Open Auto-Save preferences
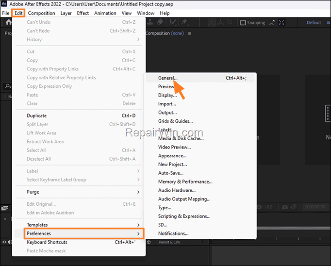This screenshot has width=331, height=266. [200, 173]
